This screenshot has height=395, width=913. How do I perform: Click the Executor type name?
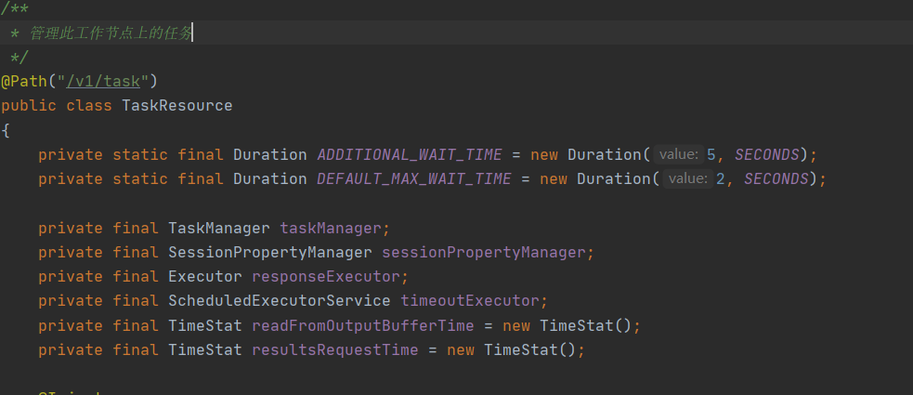[205, 277]
